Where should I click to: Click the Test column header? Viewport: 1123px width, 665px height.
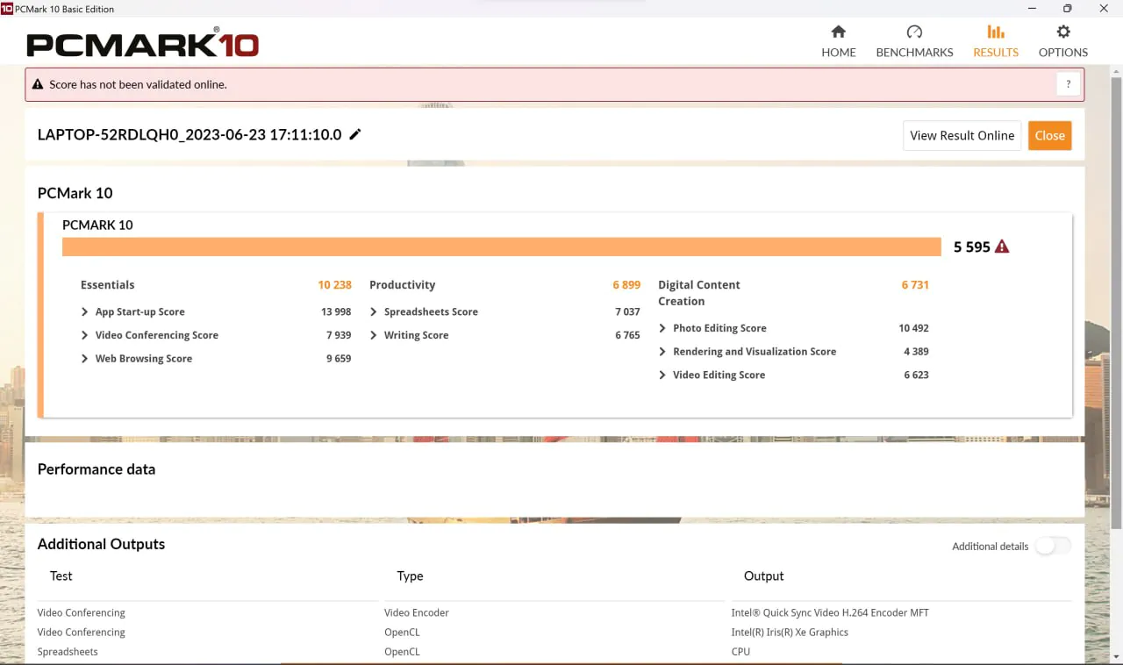pos(61,576)
